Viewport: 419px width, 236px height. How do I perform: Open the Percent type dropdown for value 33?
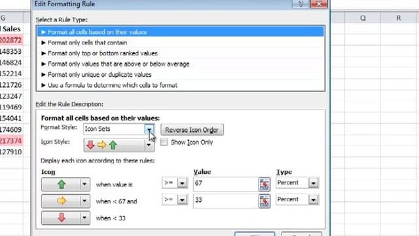313,200
